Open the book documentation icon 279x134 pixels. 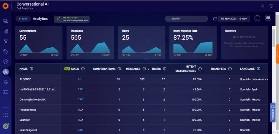point(268,18)
